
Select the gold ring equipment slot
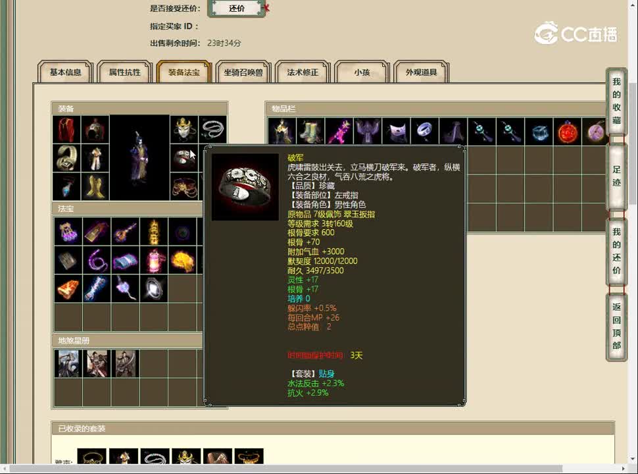(66, 158)
